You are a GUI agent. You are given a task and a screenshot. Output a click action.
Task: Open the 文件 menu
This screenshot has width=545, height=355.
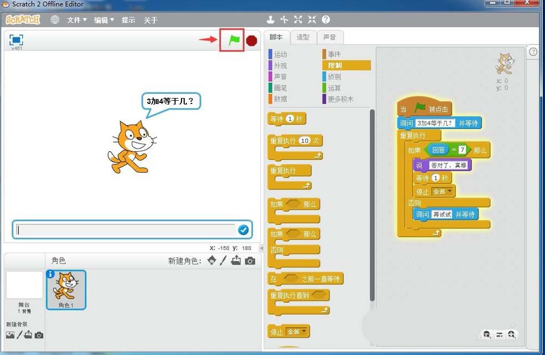tap(76, 20)
